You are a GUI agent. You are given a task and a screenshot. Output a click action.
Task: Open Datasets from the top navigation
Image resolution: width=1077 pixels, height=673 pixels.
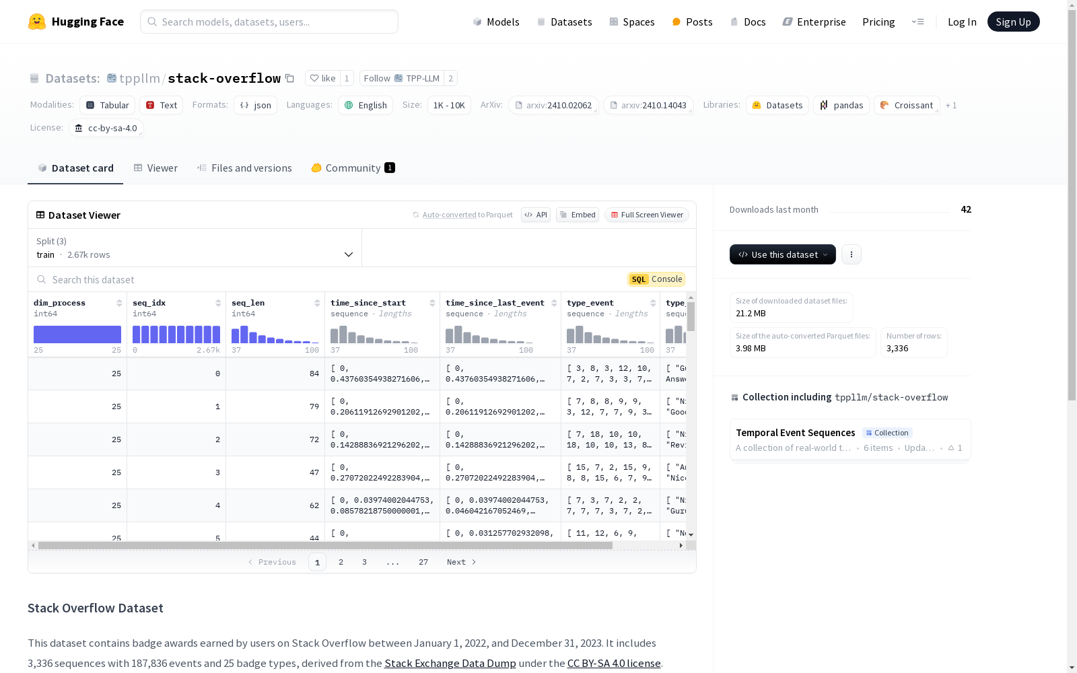(564, 22)
